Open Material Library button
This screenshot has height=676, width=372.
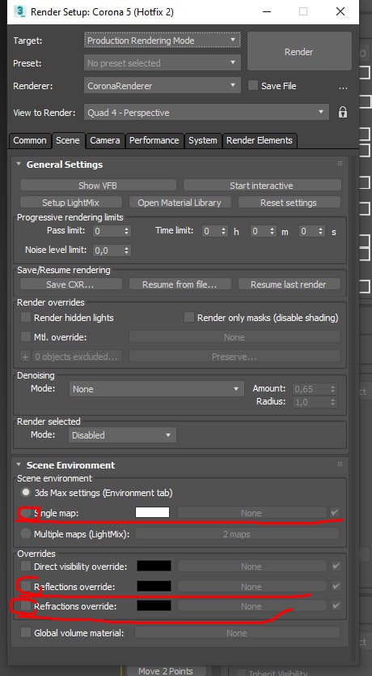(180, 202)
